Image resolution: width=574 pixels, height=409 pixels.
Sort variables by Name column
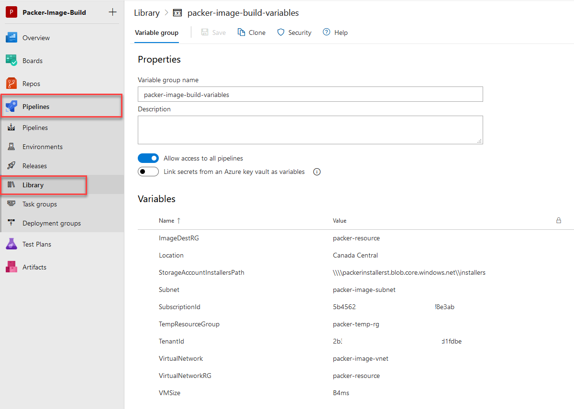click(167, 220)
